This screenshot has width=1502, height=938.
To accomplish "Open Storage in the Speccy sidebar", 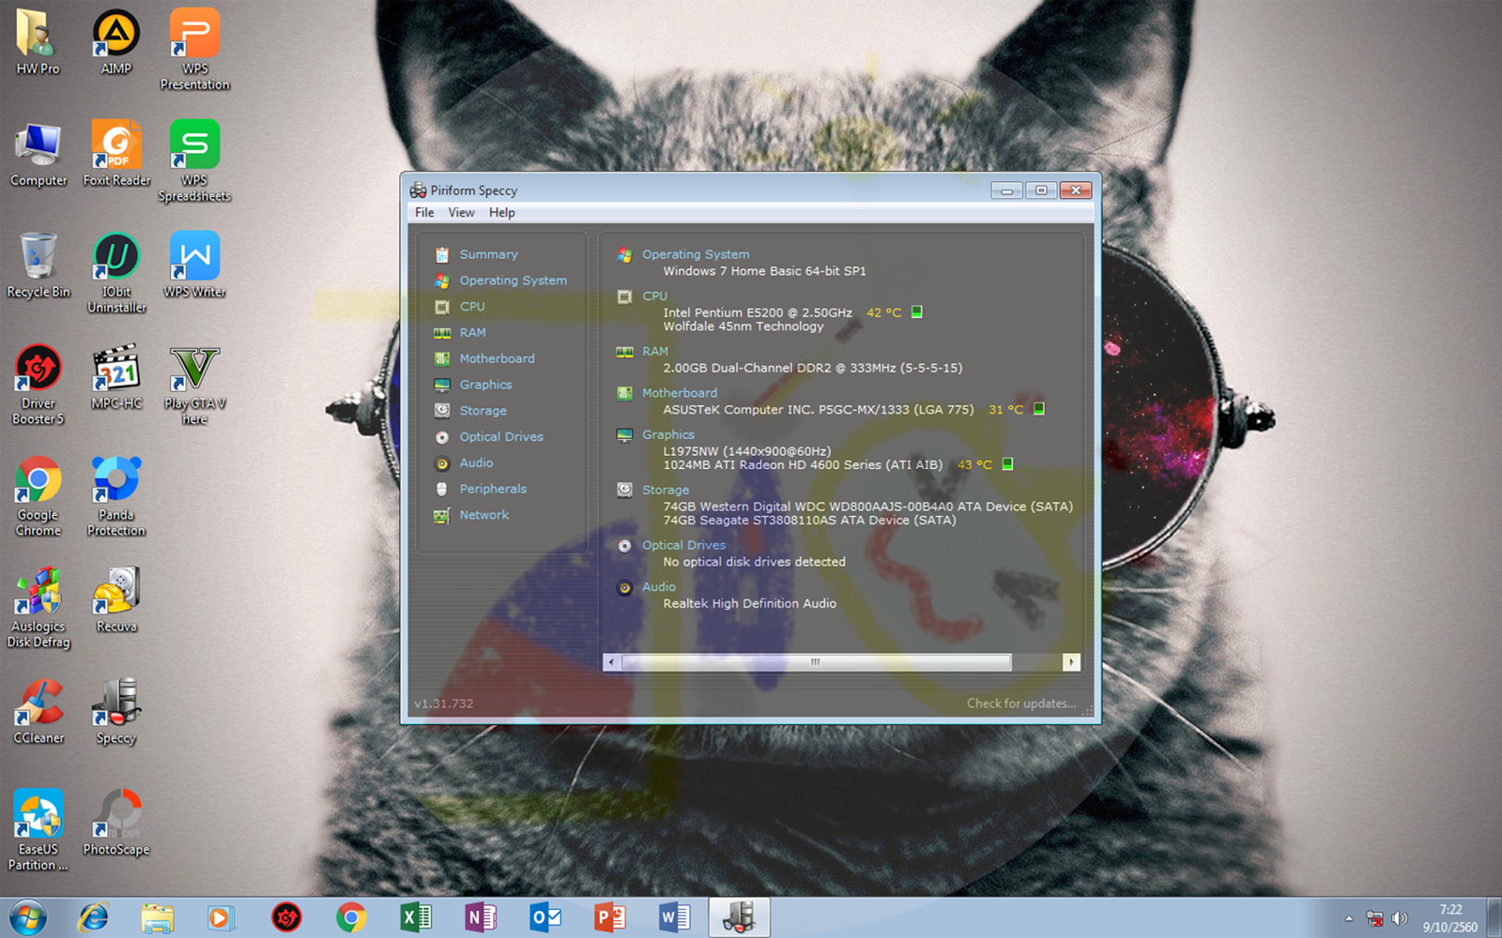I will (483, 411).
